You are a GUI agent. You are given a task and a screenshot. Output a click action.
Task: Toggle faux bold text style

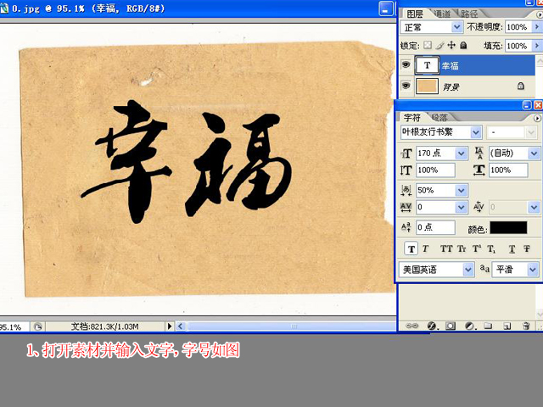[x=411, y=249]
